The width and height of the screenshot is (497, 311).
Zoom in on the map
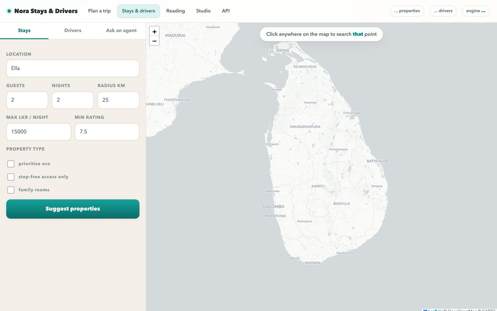(154, 32)
